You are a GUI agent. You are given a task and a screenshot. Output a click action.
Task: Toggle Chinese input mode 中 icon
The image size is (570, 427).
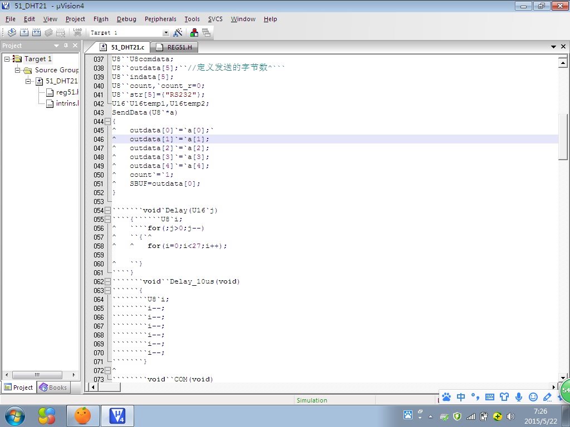460,397
